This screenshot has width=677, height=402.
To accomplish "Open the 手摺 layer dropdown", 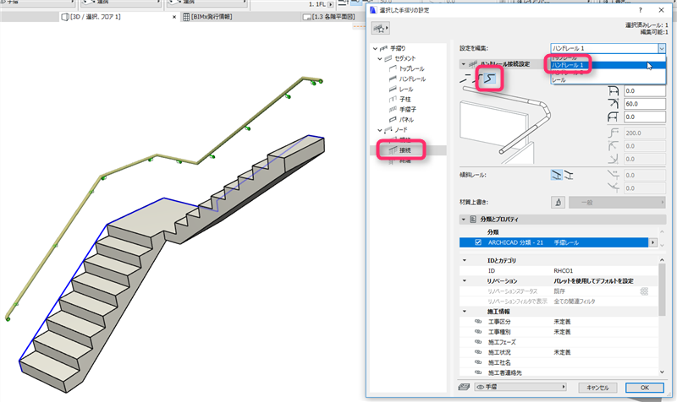I will (x=520, y=387).
